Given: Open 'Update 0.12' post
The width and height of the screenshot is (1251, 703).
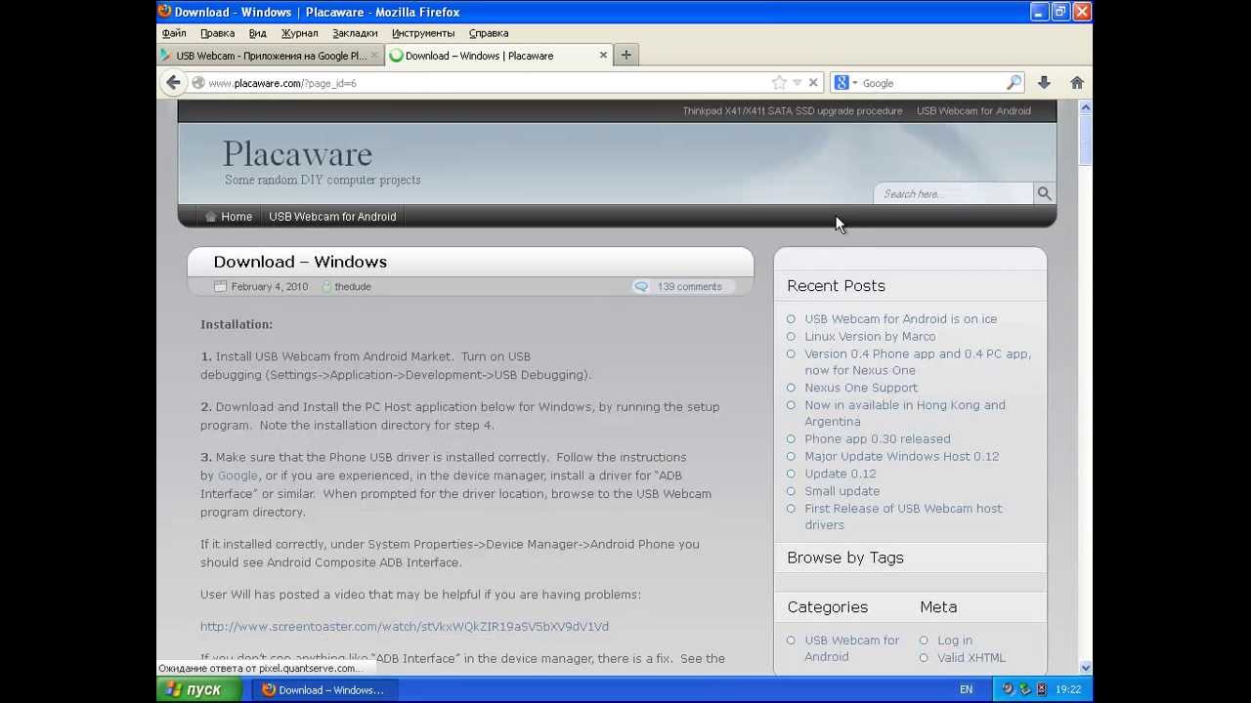Looking at the screenshot, I should pos(841,474).
